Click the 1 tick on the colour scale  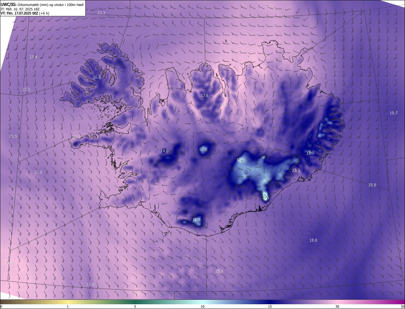pos(68,306)
